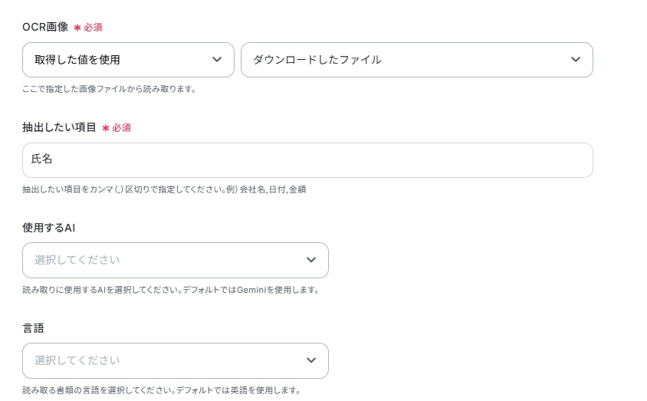Click the chevron arrow in 取得した値を使用 dropdown
Viewport: 647px width, 401px height.
click(217, 60)
